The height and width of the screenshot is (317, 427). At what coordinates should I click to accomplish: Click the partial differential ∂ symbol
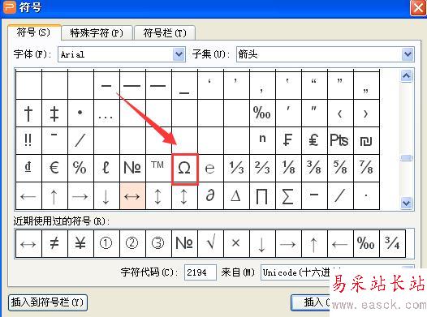210,196
